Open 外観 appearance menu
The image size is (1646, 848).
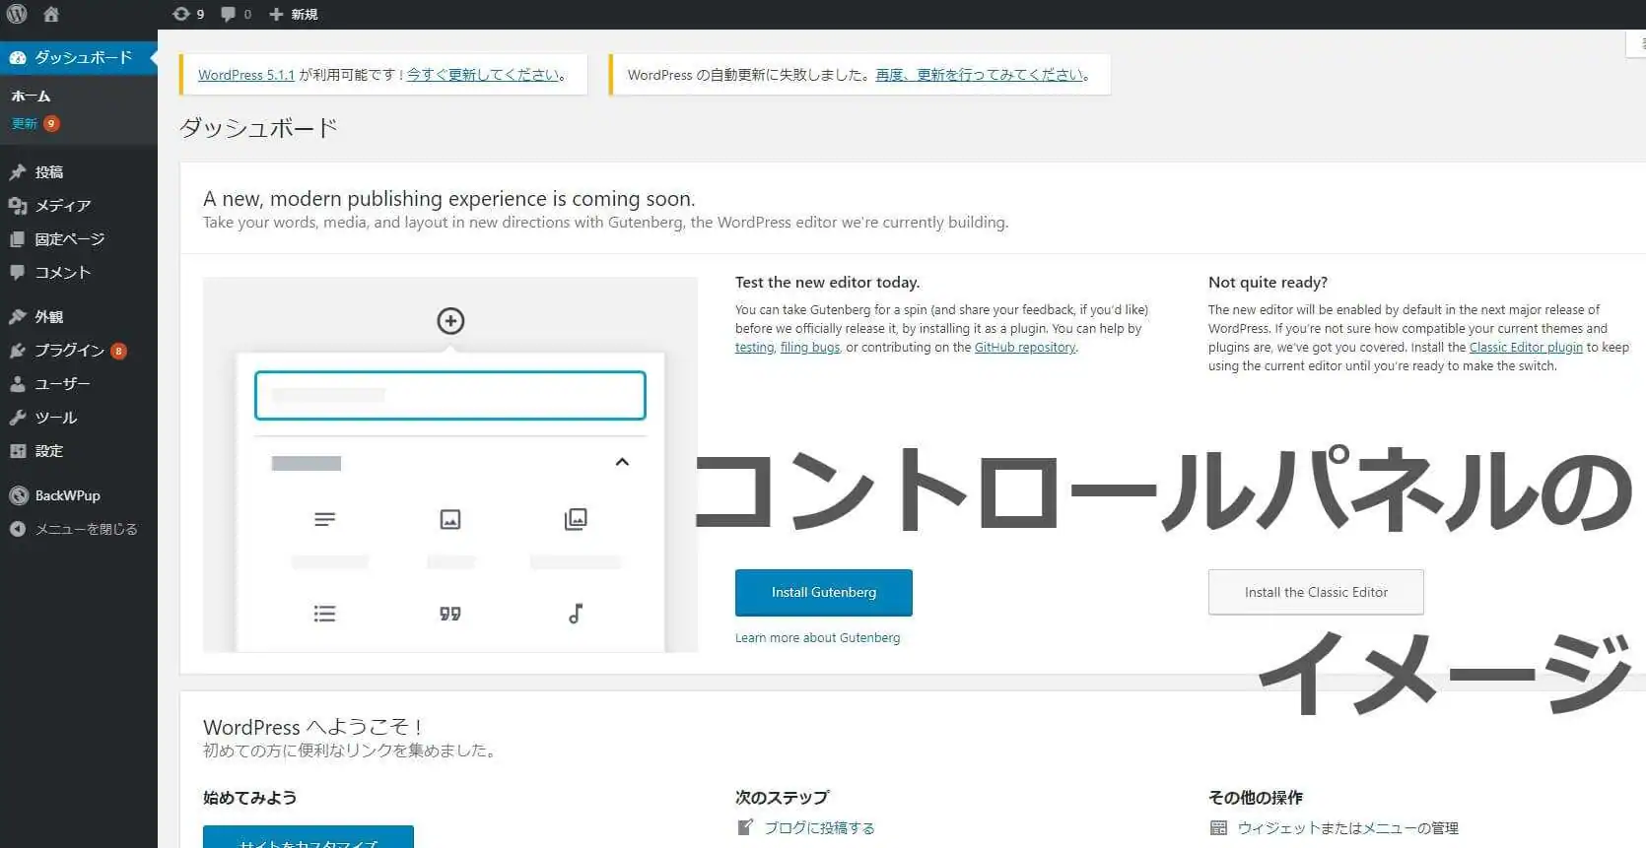click(79, 316)
